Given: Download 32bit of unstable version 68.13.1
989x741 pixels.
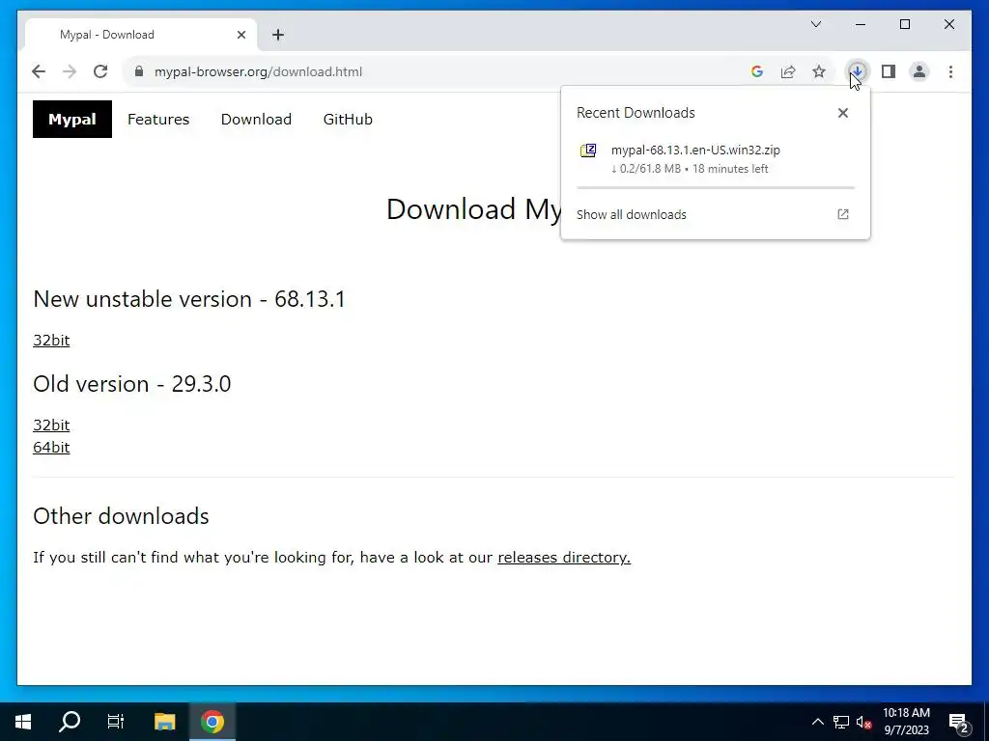Looking at the screenshot, I should pyautogui.click(x=51, y=341).
